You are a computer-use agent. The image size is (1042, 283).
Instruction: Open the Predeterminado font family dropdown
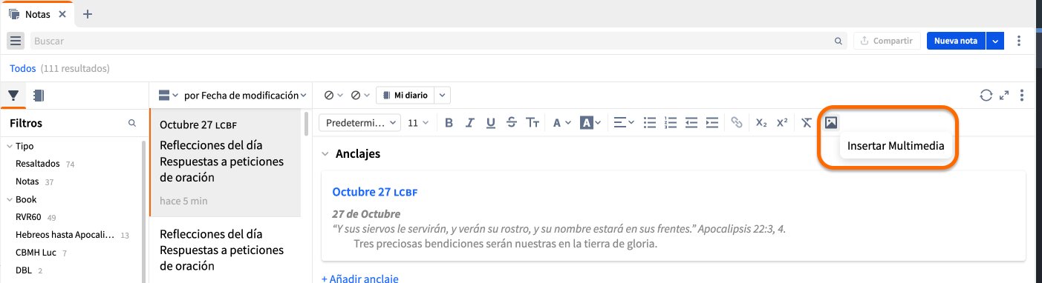(x=359, y=122)
